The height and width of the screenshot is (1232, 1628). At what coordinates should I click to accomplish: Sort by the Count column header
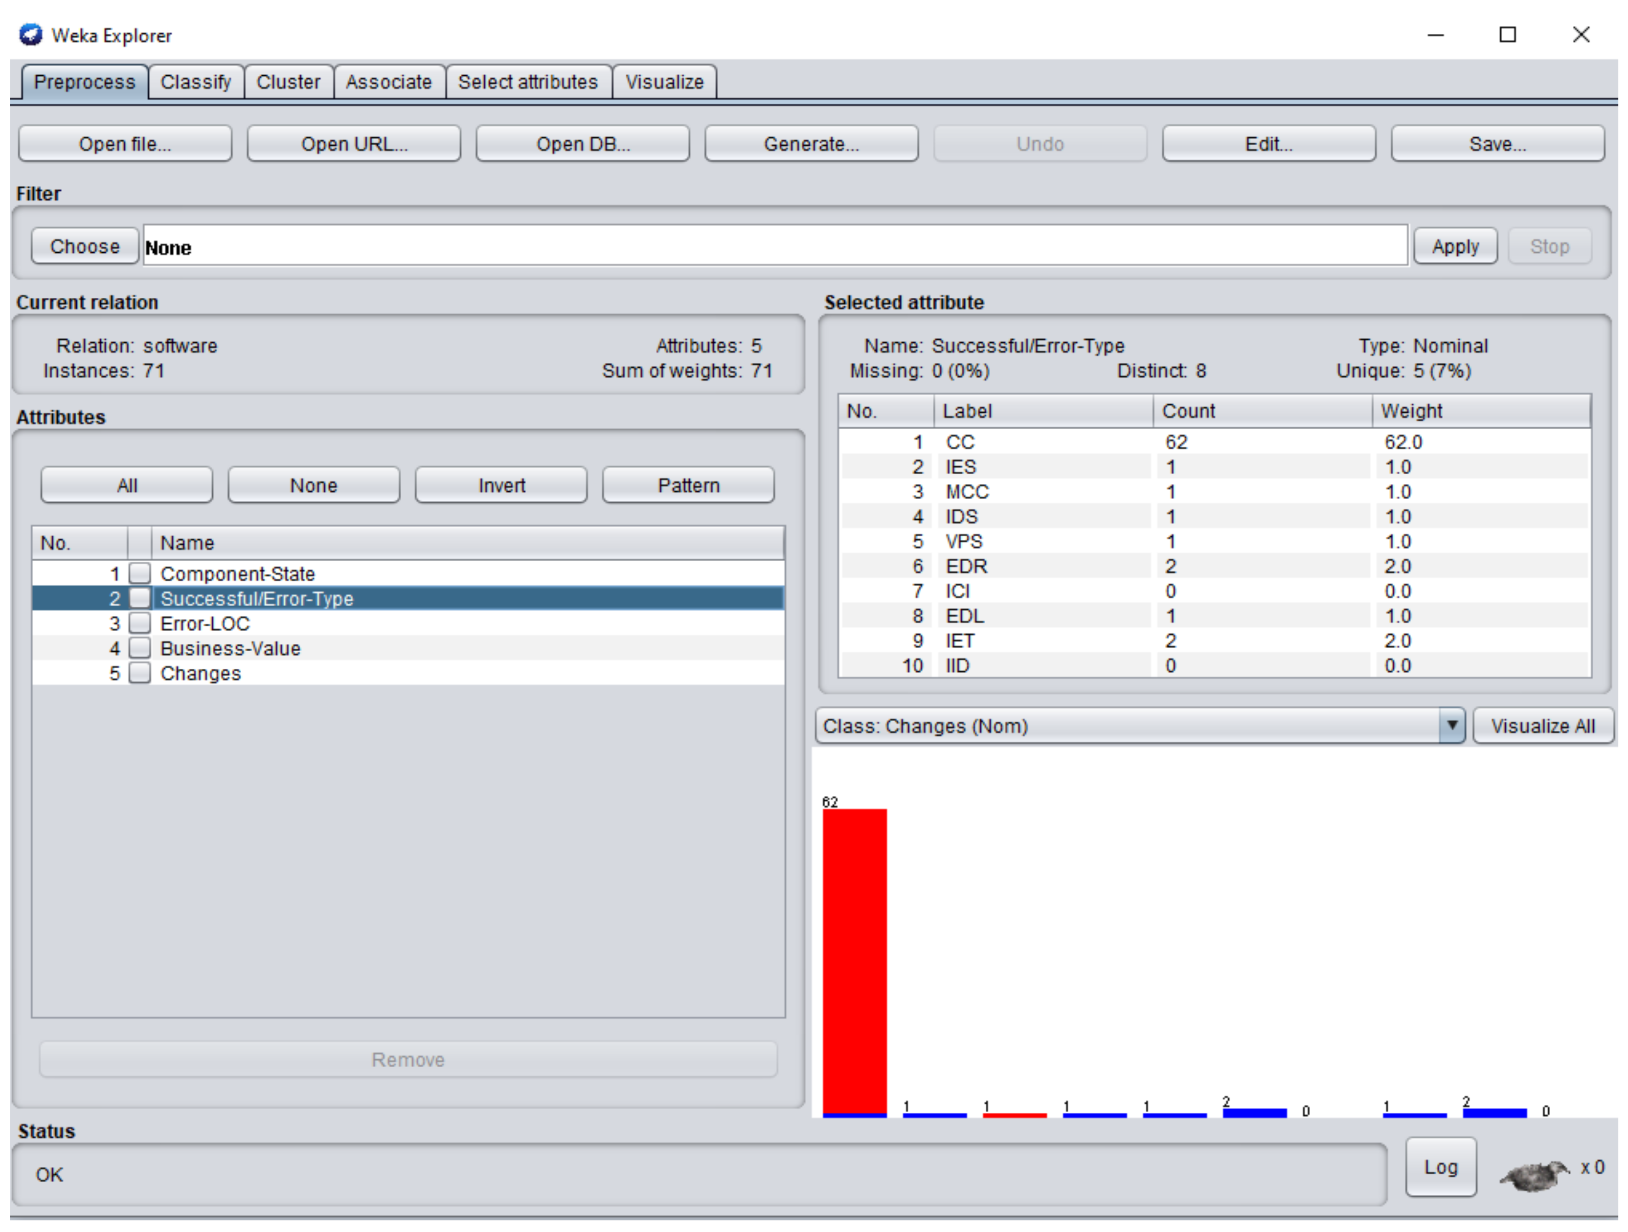(1261, 411)
